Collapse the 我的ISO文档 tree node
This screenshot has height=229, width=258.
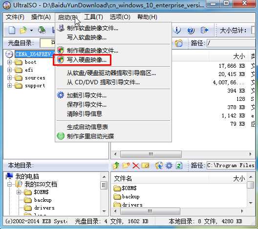tap(10, 184)
